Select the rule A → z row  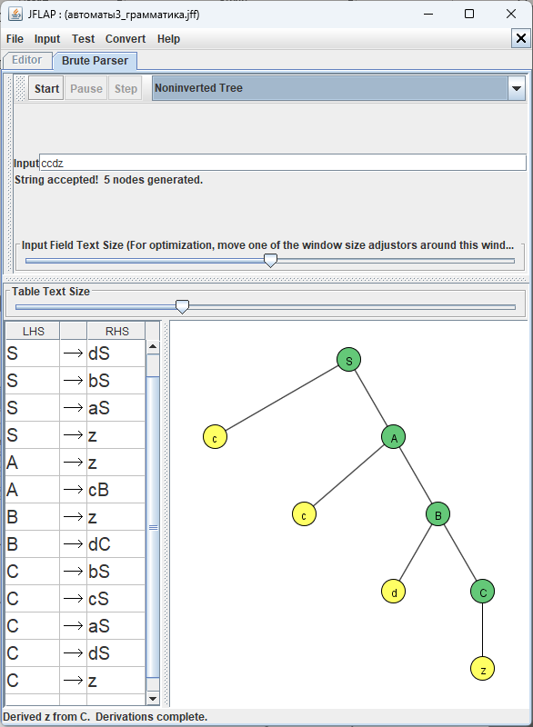(x=75, y=463)
